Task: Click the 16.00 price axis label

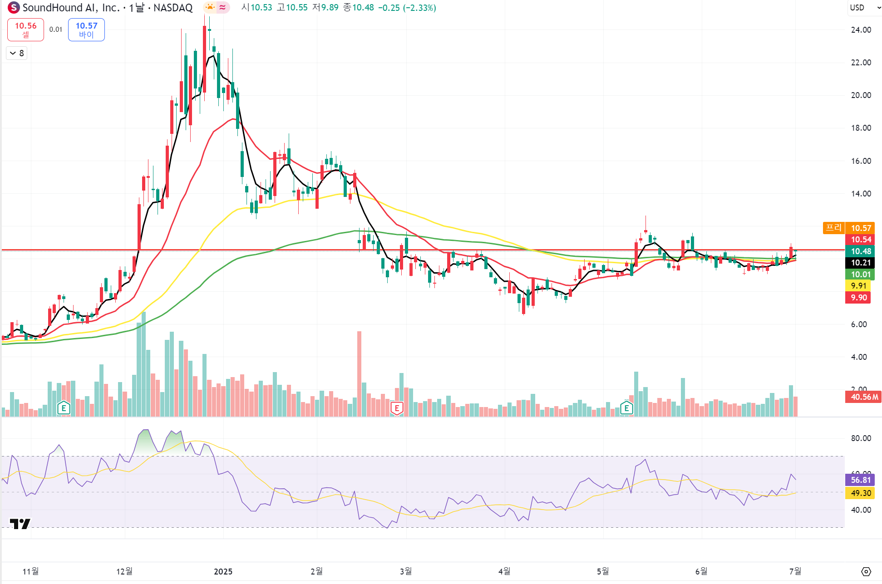Action: 861,161
